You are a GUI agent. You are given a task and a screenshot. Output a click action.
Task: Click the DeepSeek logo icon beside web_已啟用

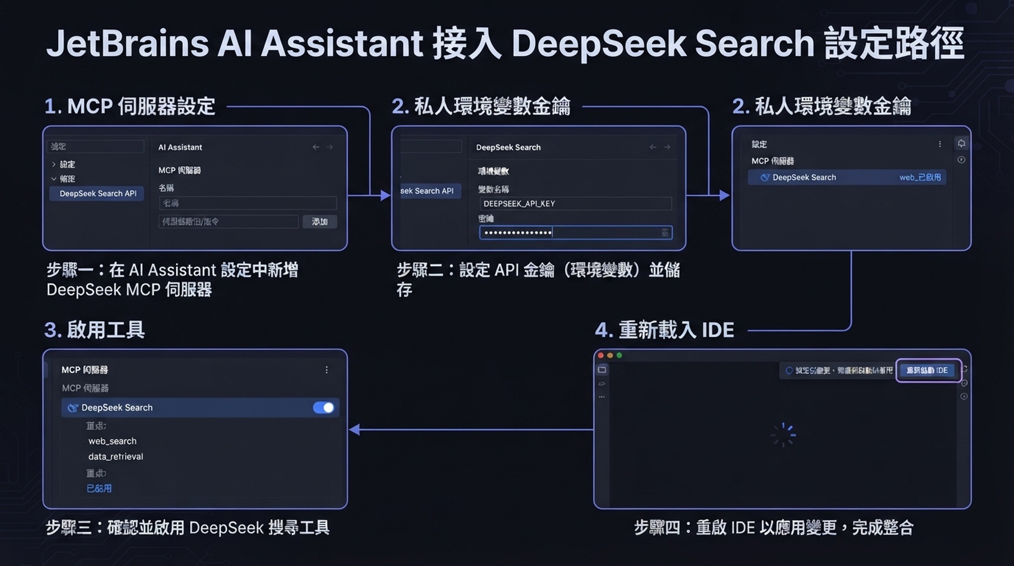[x=765, y=177]
